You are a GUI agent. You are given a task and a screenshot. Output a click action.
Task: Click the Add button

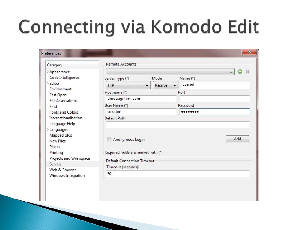coord(237,139)
